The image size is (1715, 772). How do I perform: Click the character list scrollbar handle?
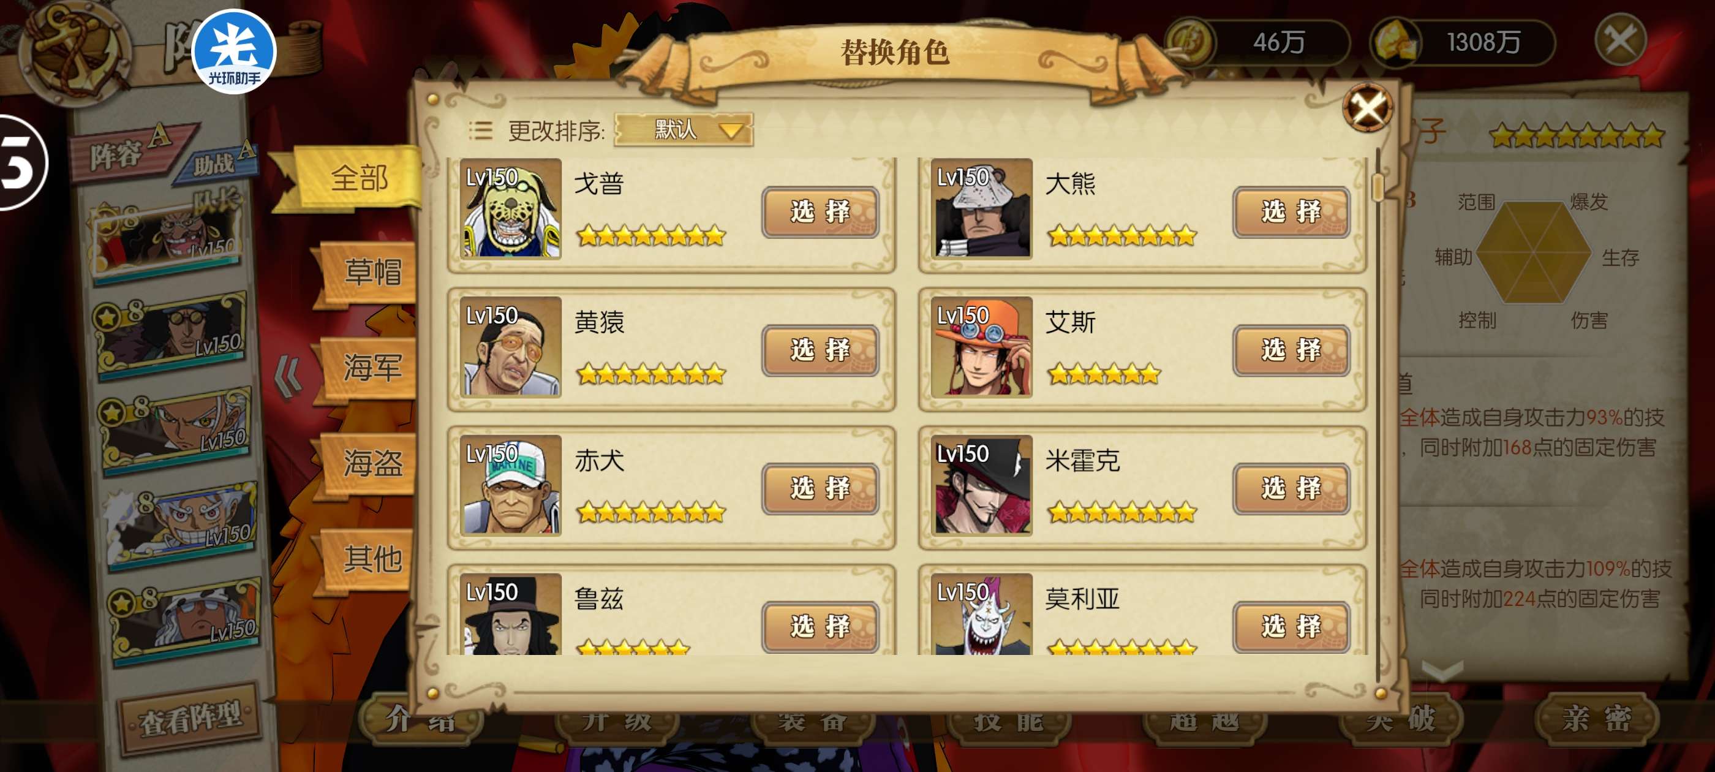1378,186
